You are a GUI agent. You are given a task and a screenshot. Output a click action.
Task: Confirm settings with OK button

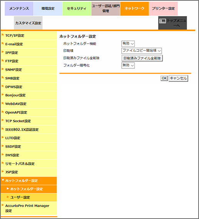click(x=164, y=78)
